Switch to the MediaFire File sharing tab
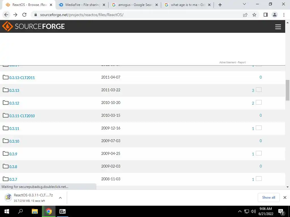 (82, 5)
